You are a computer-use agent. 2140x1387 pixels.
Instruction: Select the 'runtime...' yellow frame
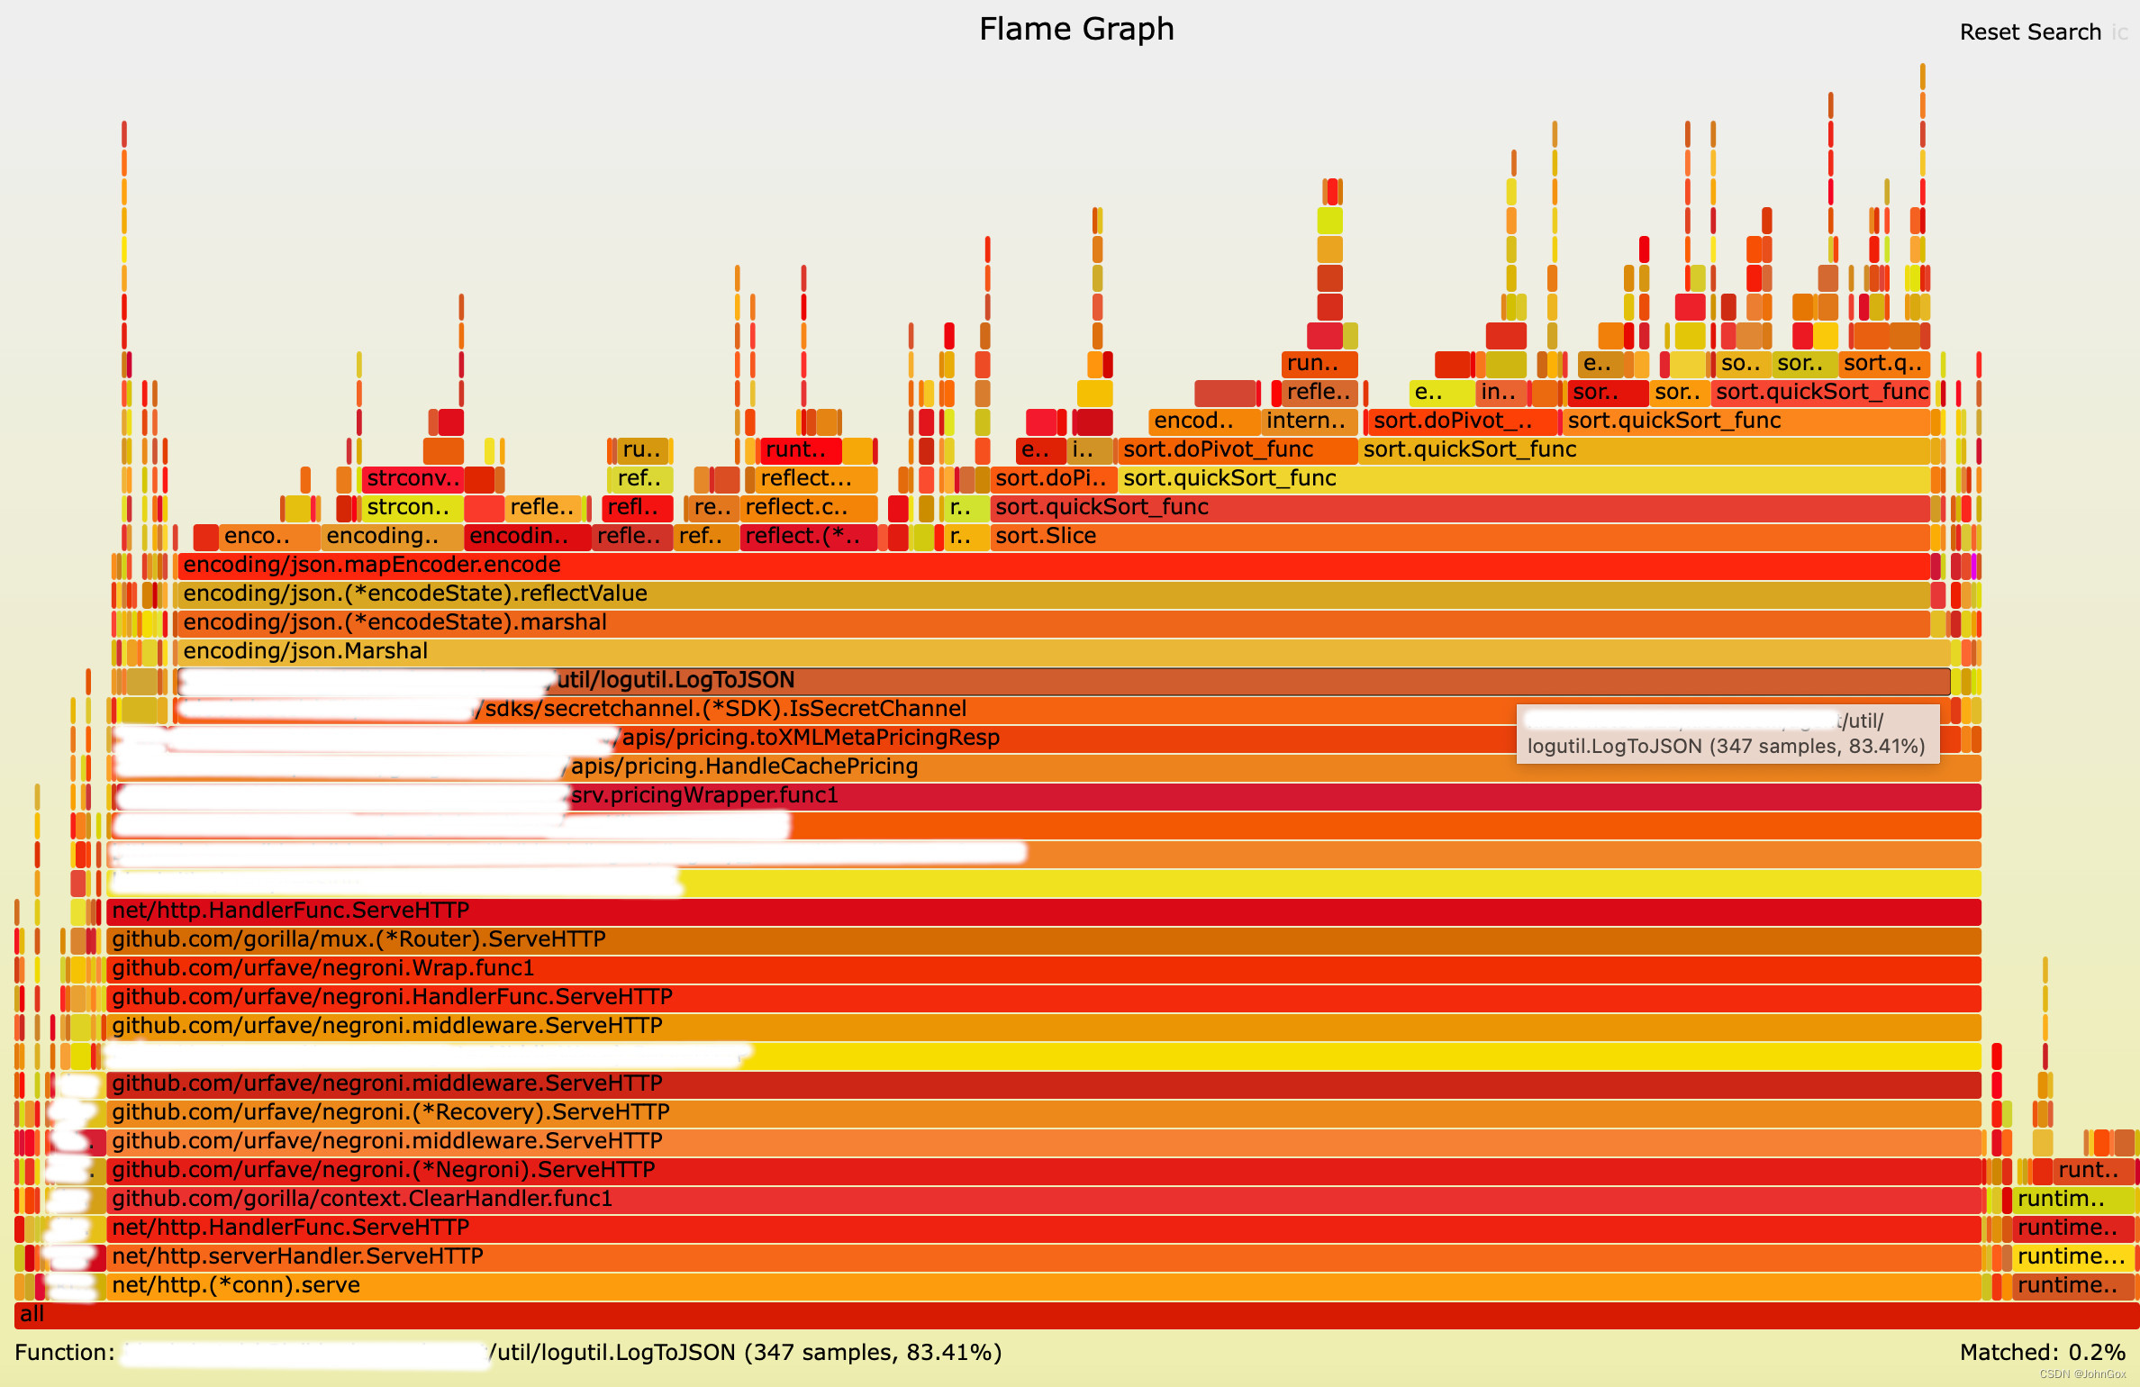[x=2075, y=1256]
